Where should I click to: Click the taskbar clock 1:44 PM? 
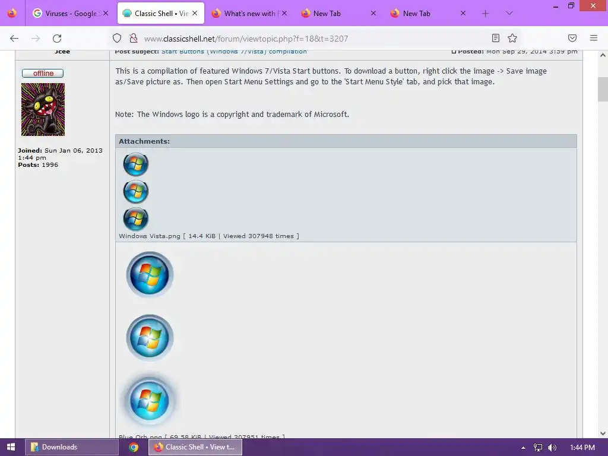(583, 448)
